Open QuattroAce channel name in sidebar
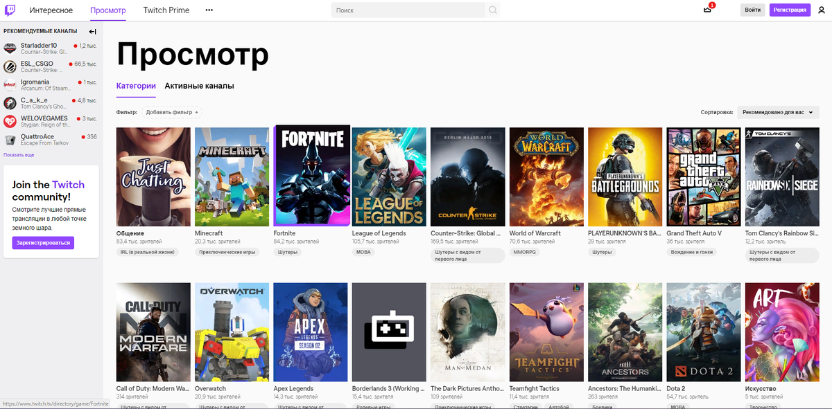The width and height of the screenshot is (832, 409). tap(37, 137)
